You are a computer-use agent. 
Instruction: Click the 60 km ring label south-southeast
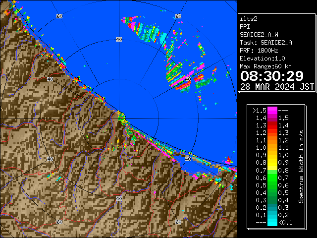(178, 222)
